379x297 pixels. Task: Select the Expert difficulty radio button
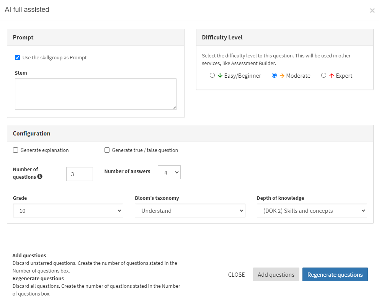point(323,75)
